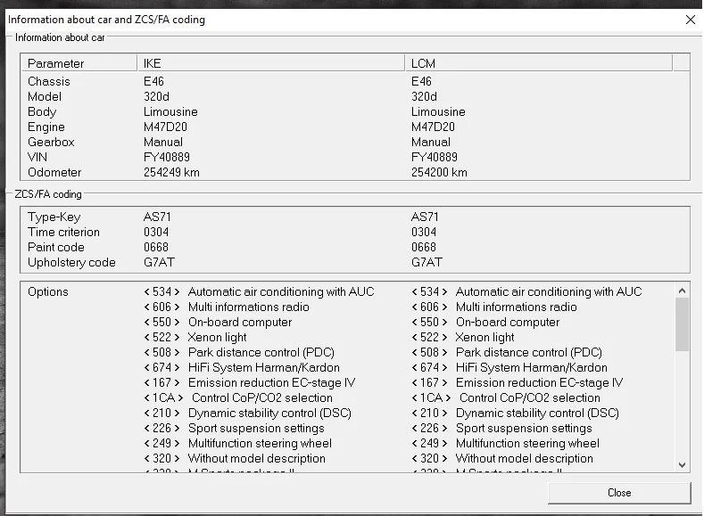Select IKE option 320 Without model description
Image resolution: width=704 pixels, height=516 pixels.
(x=235, y=459)
